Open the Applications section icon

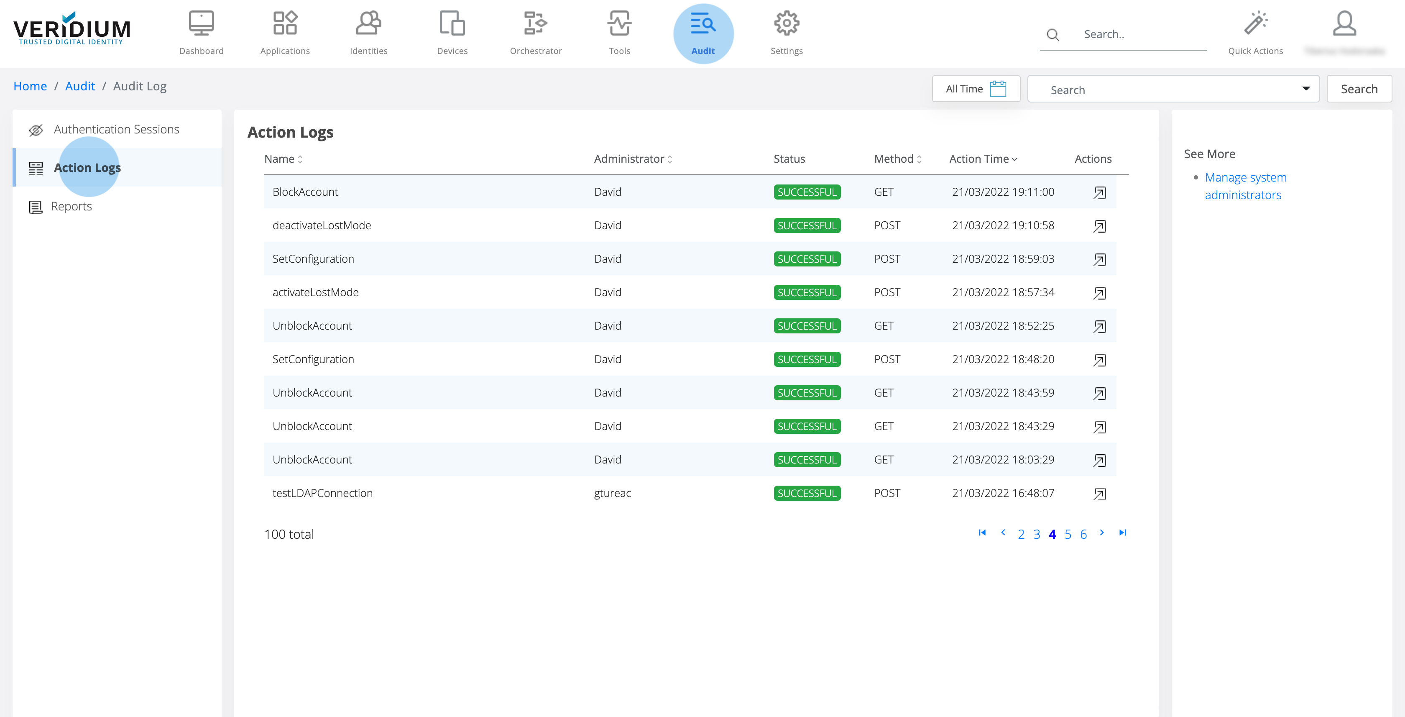pyautogui.click(x=285, y=23)
